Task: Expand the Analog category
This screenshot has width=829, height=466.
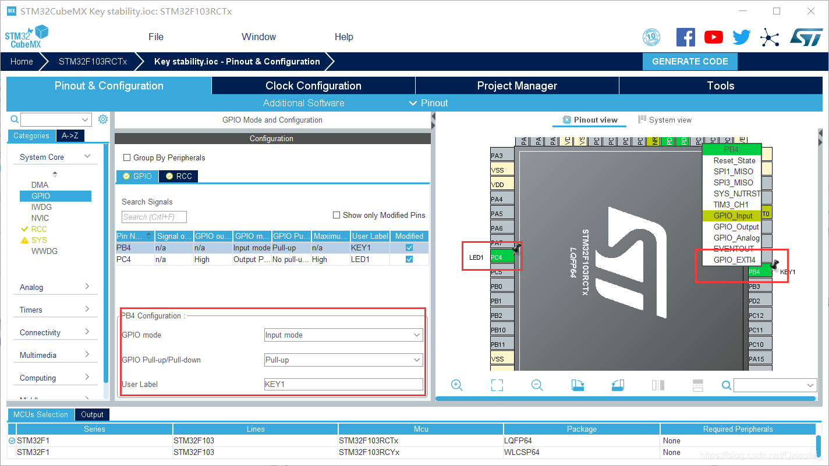Action: point(87,286)
